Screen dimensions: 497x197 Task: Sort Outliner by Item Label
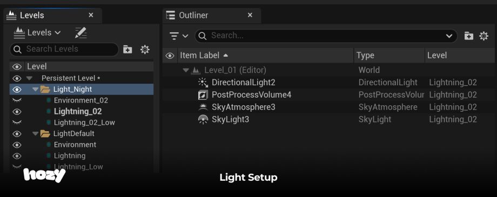(x=266, y=56)
